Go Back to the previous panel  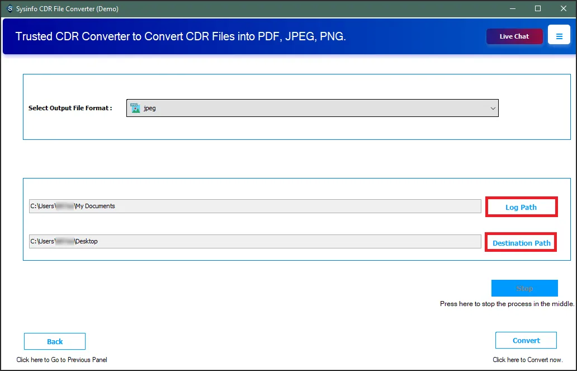[x=55, y=341]
